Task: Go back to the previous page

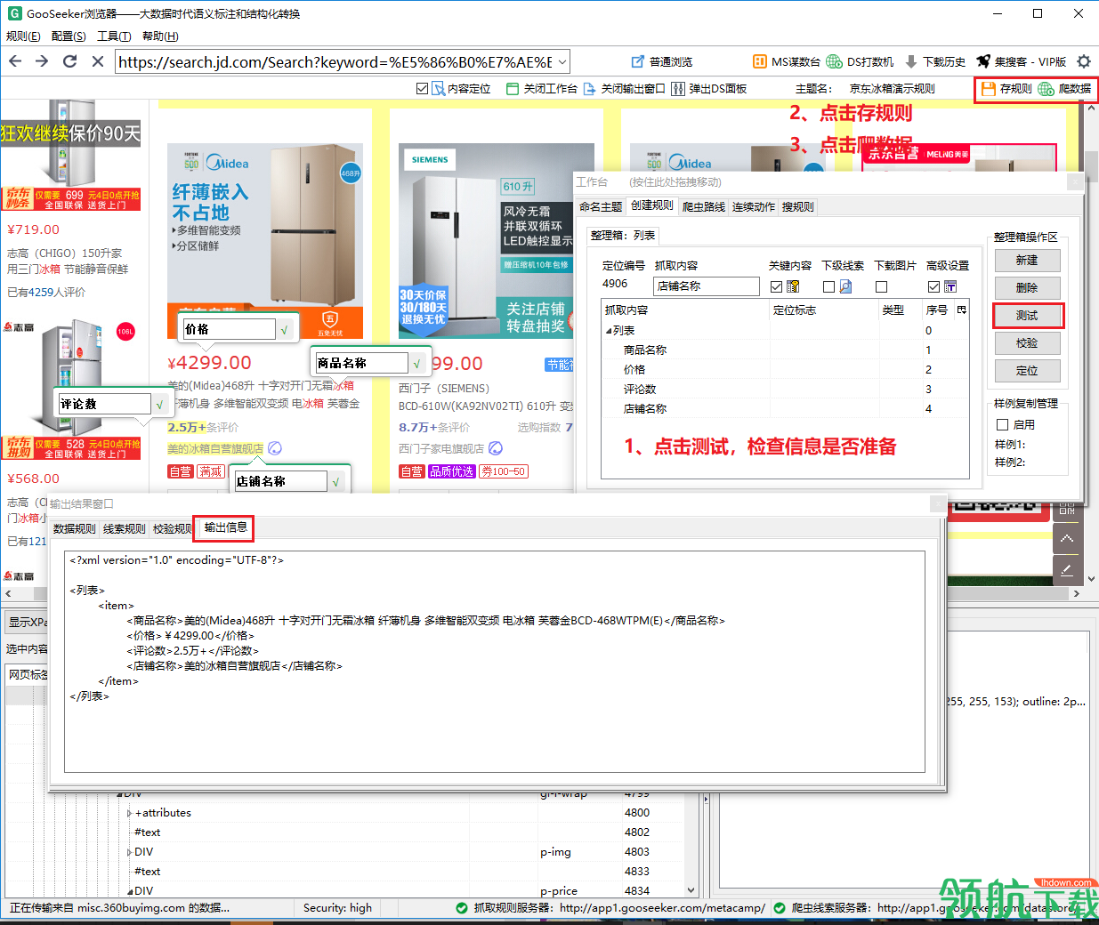Action: pyautogui.click(x=15, y=61)
